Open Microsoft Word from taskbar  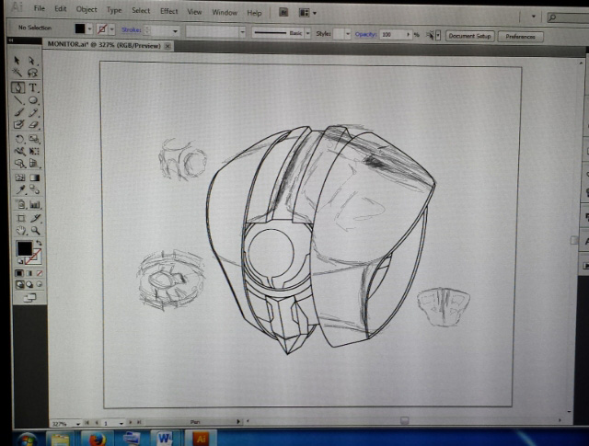point(165,439)
